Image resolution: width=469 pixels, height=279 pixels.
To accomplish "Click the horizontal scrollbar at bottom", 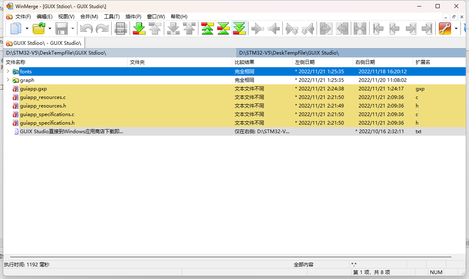I will coord(231,257).
